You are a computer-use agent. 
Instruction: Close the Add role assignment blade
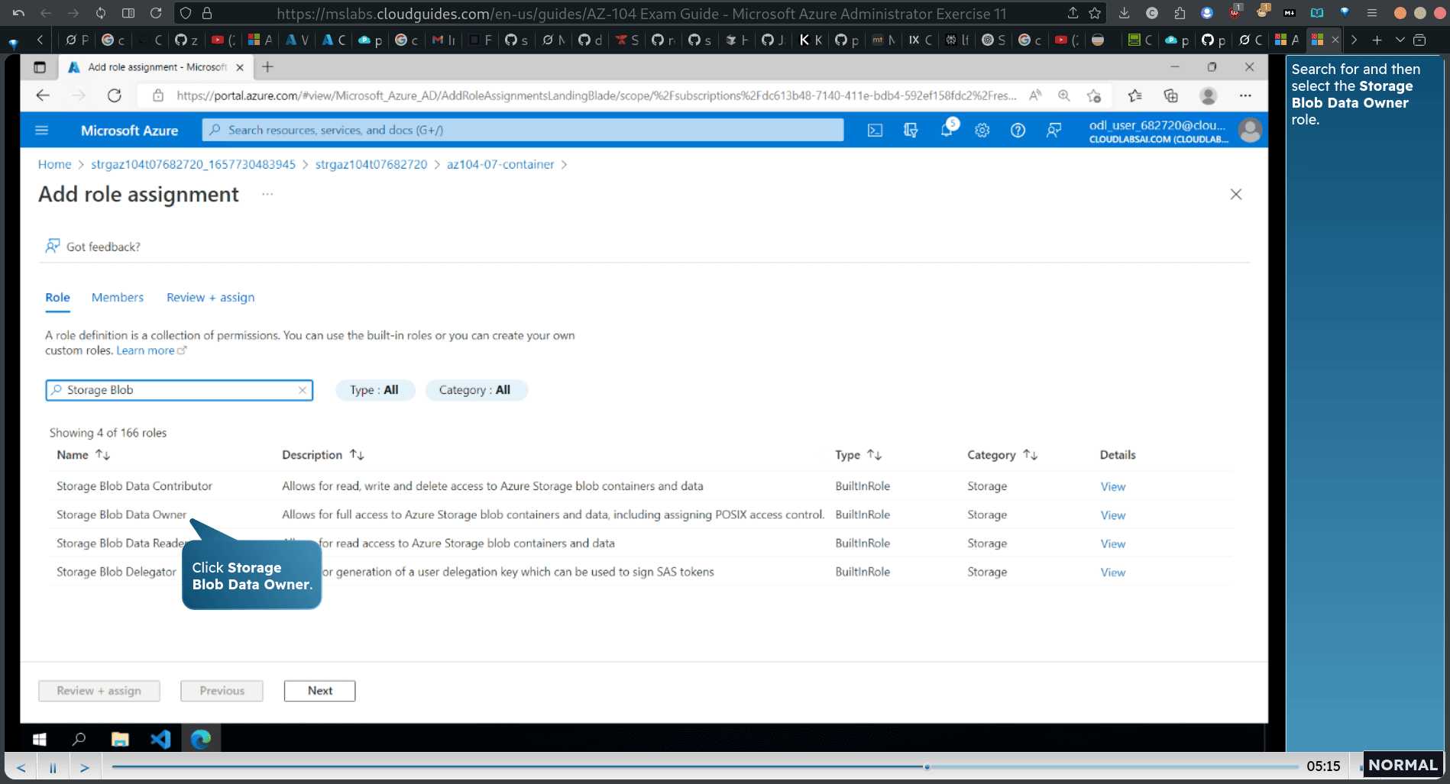(1236, 195)
